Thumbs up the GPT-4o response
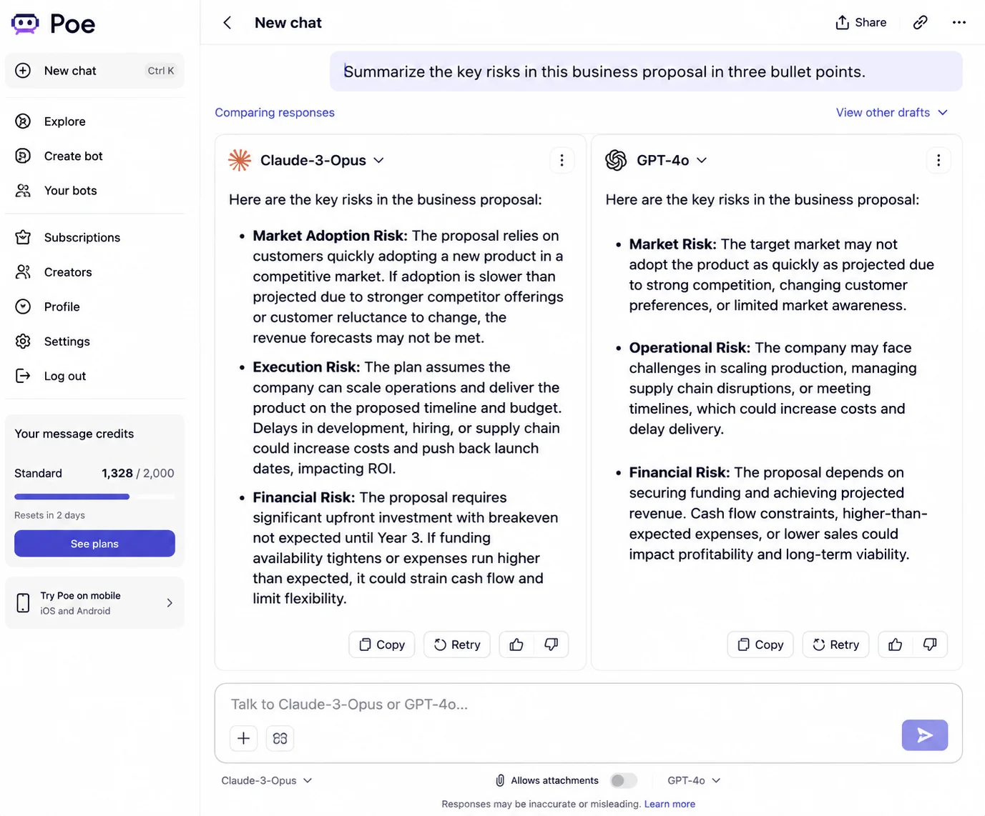This screenshot has width=985, height=816. (895, 645)
